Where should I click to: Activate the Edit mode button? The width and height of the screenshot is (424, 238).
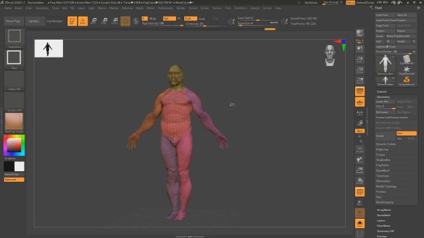coord(72,21)
